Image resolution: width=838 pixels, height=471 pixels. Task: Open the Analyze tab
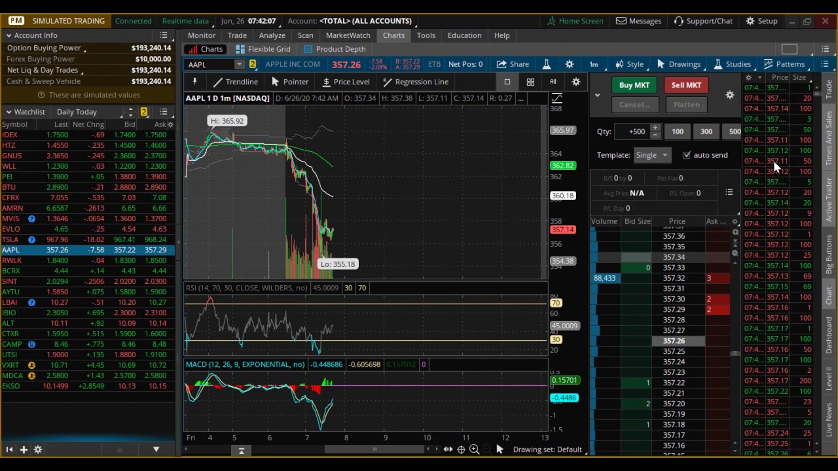pyautogui.click(x=272, y=35)
